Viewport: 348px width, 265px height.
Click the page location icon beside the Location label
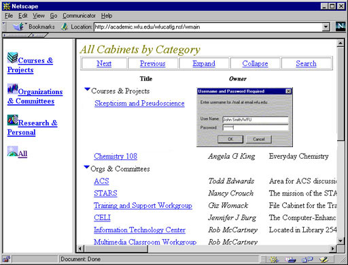[65, 27]
